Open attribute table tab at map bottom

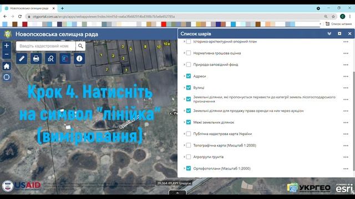coord(177,192)
